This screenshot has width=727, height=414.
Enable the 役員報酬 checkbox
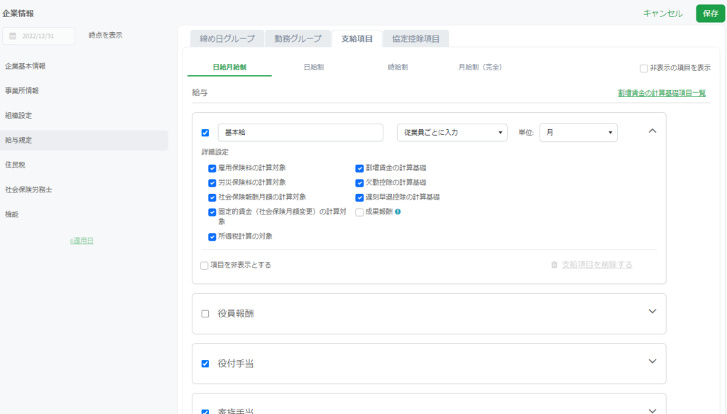coord(205,313)
